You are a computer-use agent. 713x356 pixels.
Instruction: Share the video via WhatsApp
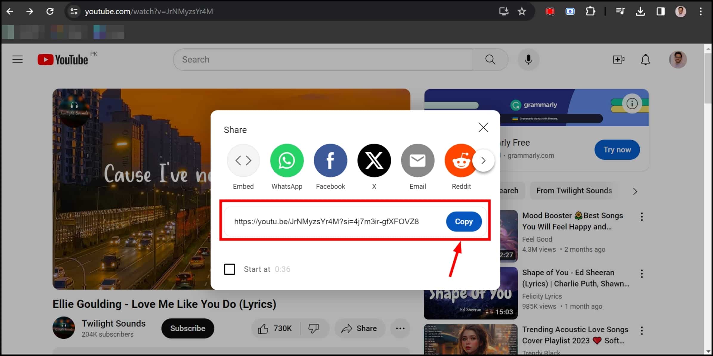coord(287,161)
